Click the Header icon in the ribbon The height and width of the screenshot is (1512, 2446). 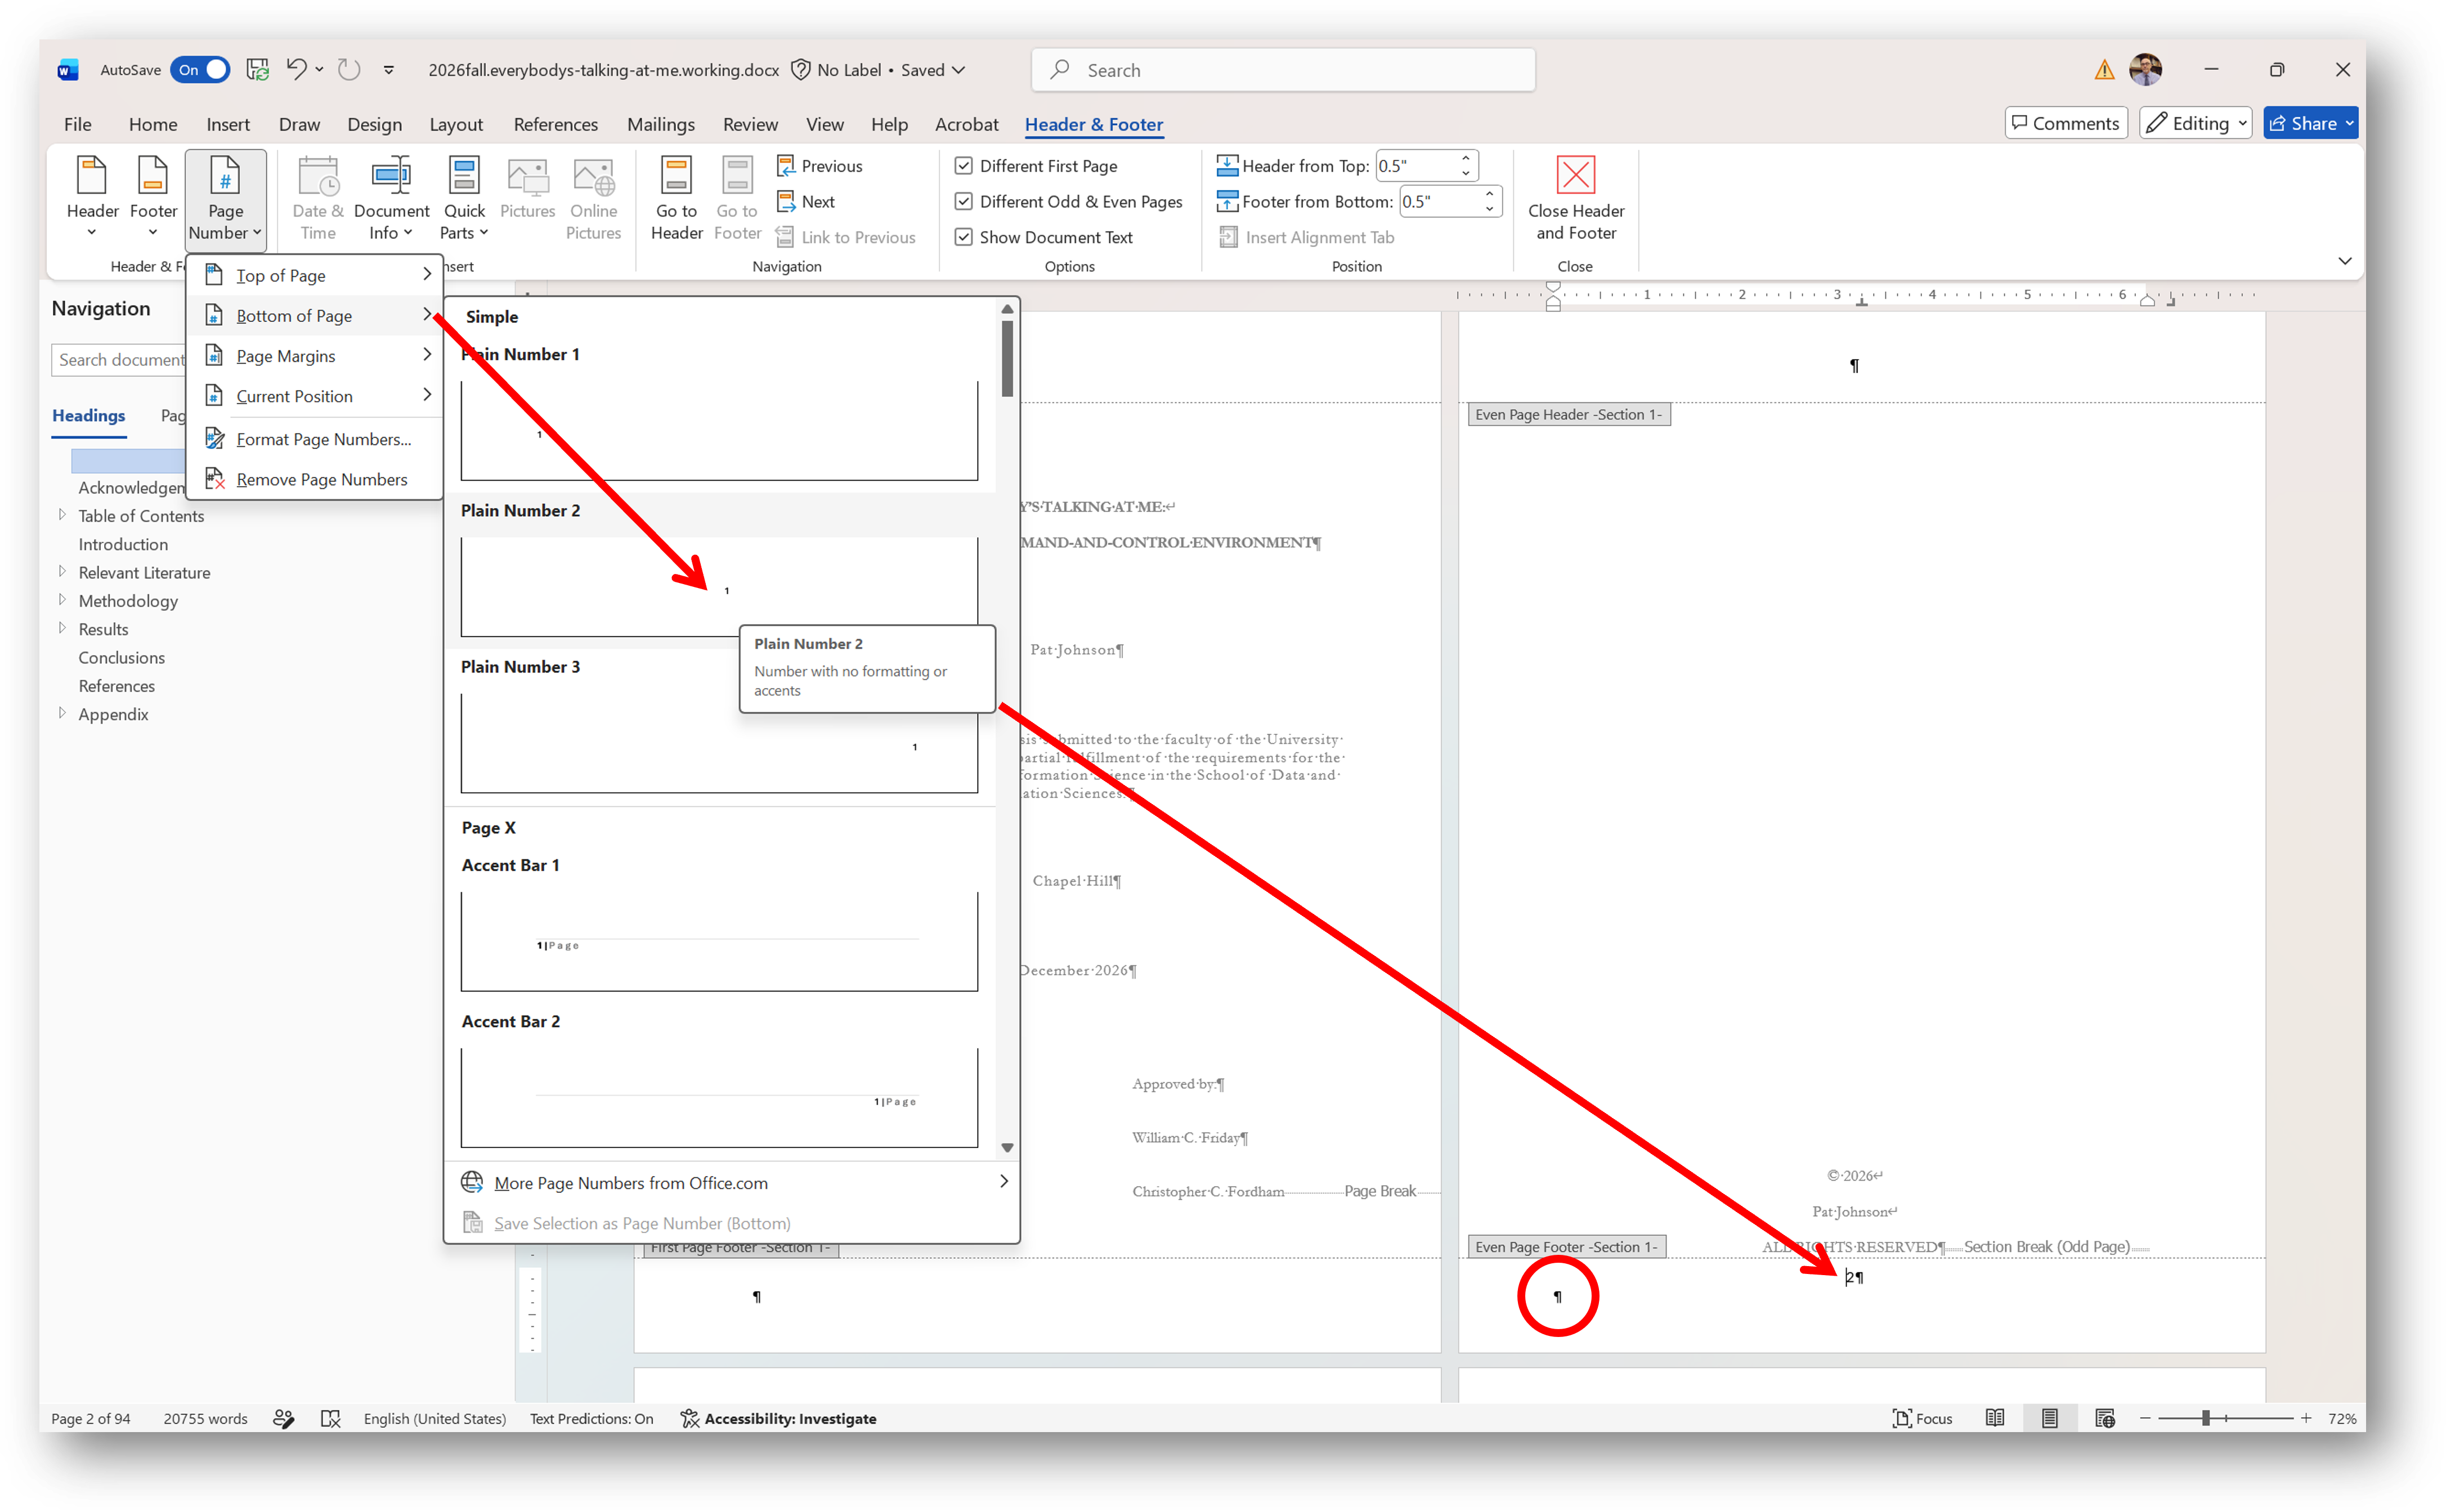coord(92,197)
